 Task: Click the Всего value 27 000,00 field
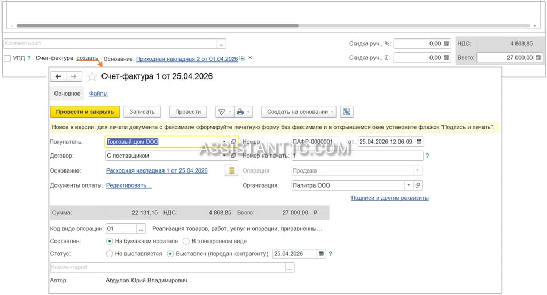click(505, 58)
